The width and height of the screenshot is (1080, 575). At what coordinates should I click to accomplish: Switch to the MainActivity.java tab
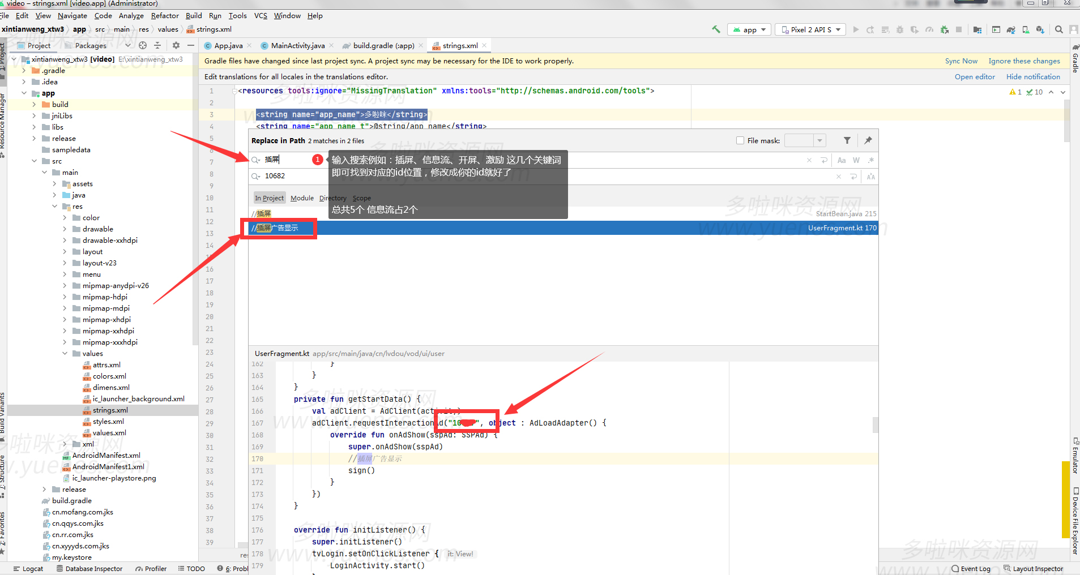(x=297, y=46)
